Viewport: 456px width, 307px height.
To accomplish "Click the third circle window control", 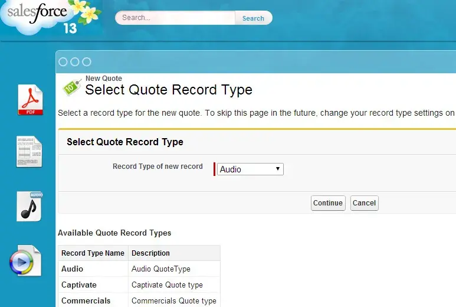I will [87, 61].
